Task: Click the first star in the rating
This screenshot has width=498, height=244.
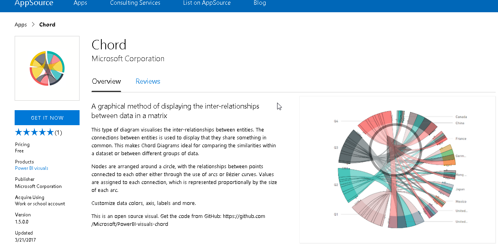Action: pyautogui.click(x=19, y=132)
